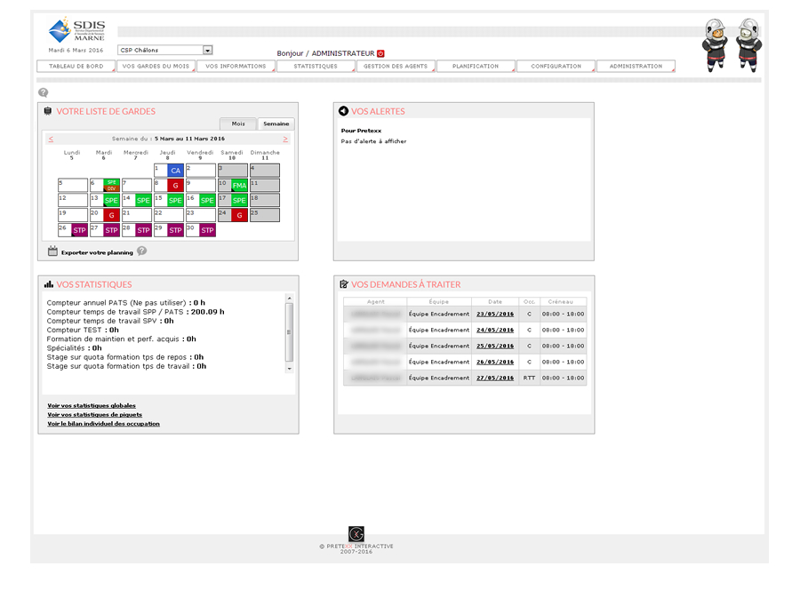Go to the next week arrow
The width and height of the screenshot is (800, 606).
[x=285, y=139]
